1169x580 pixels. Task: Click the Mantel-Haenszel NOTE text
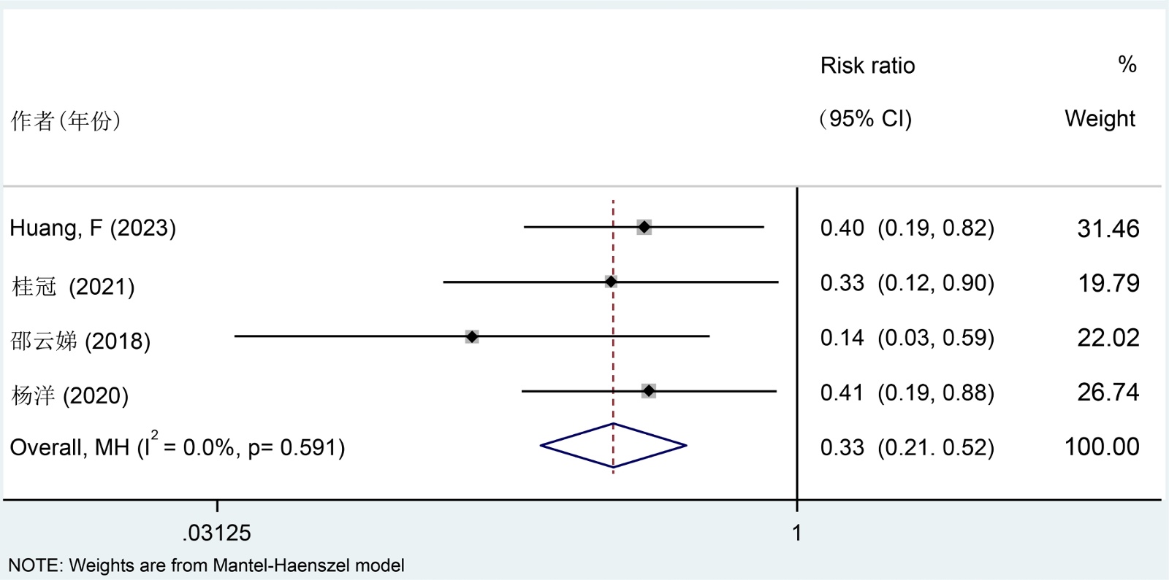(x=206, y=565)
